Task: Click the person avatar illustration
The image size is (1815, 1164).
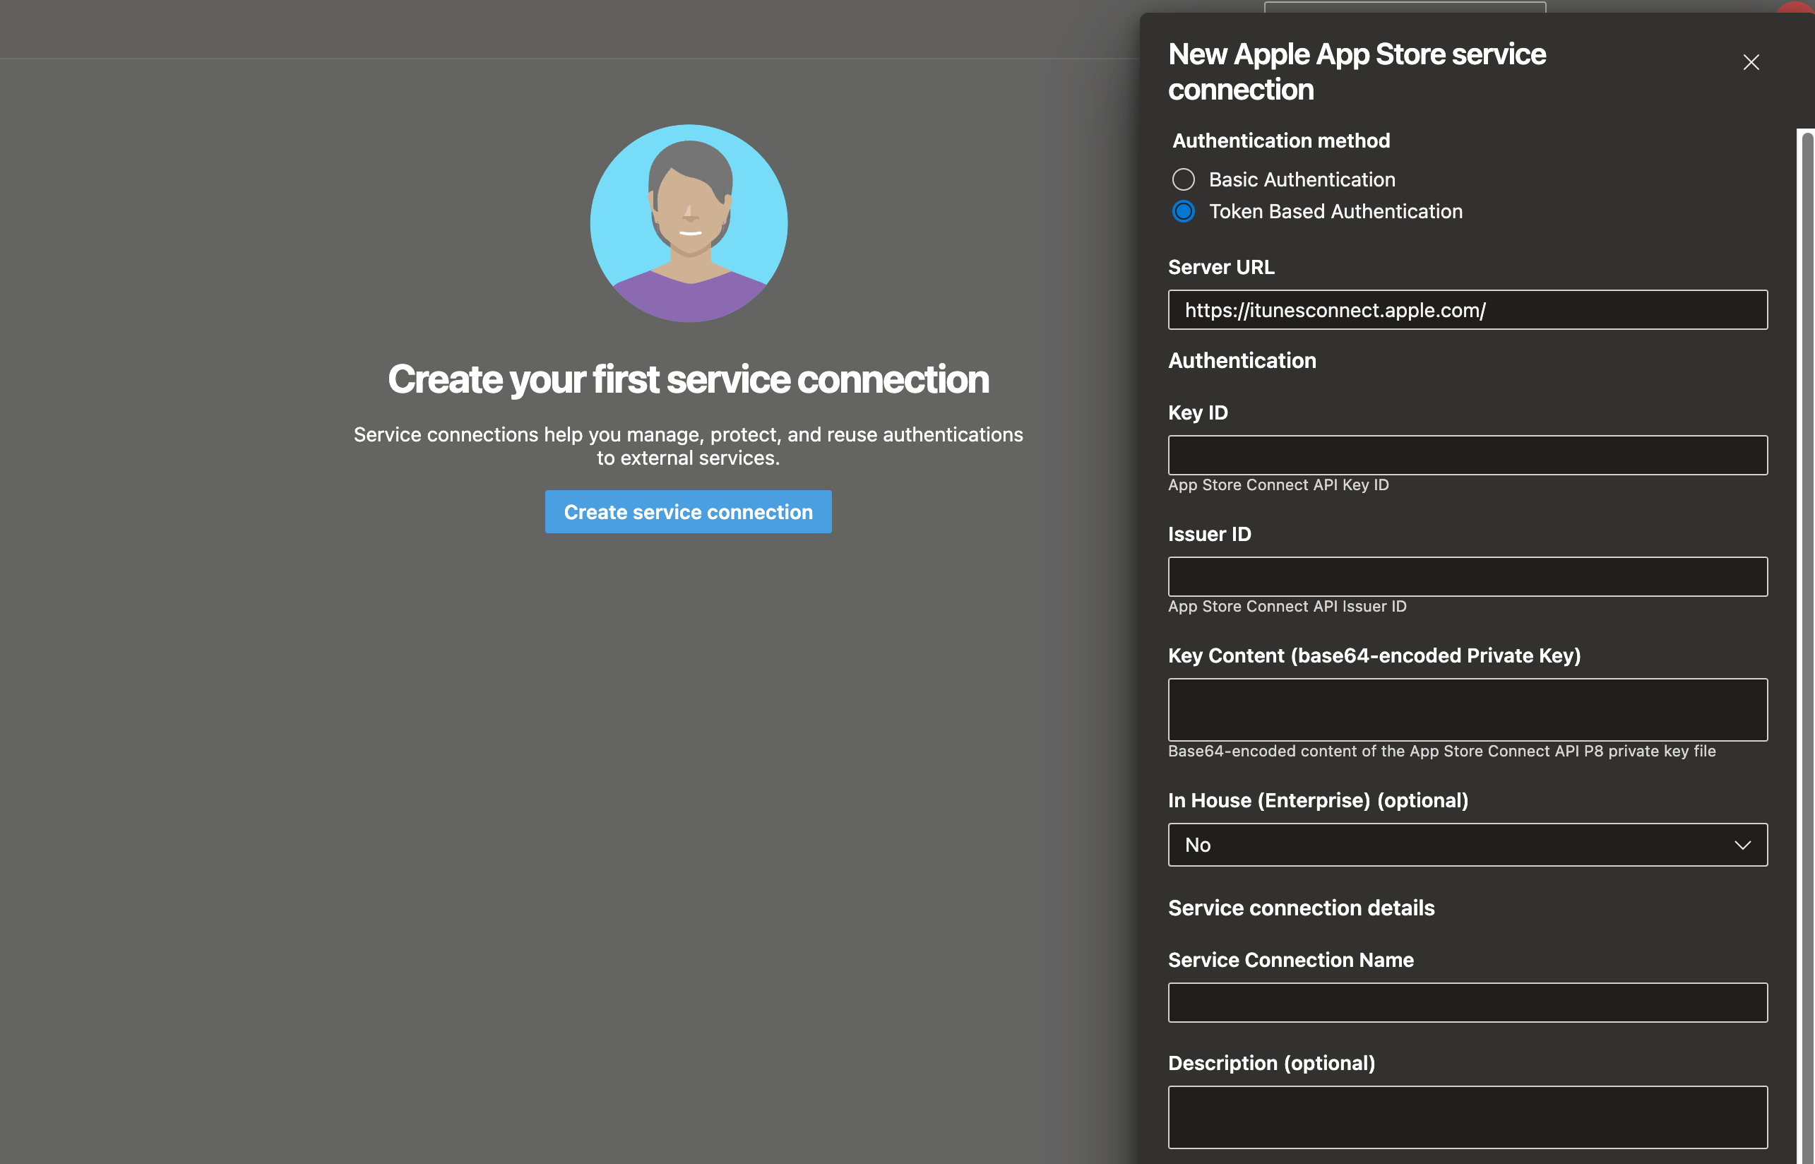Action: [x=689, y=224]
